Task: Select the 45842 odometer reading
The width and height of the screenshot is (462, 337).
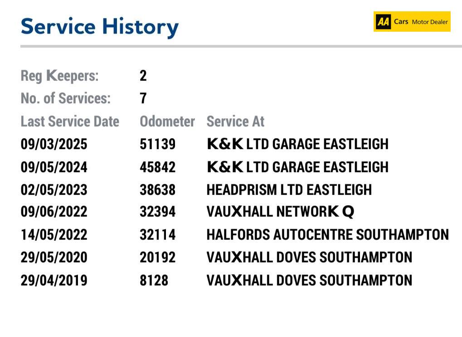Action: tap(157, 167)
